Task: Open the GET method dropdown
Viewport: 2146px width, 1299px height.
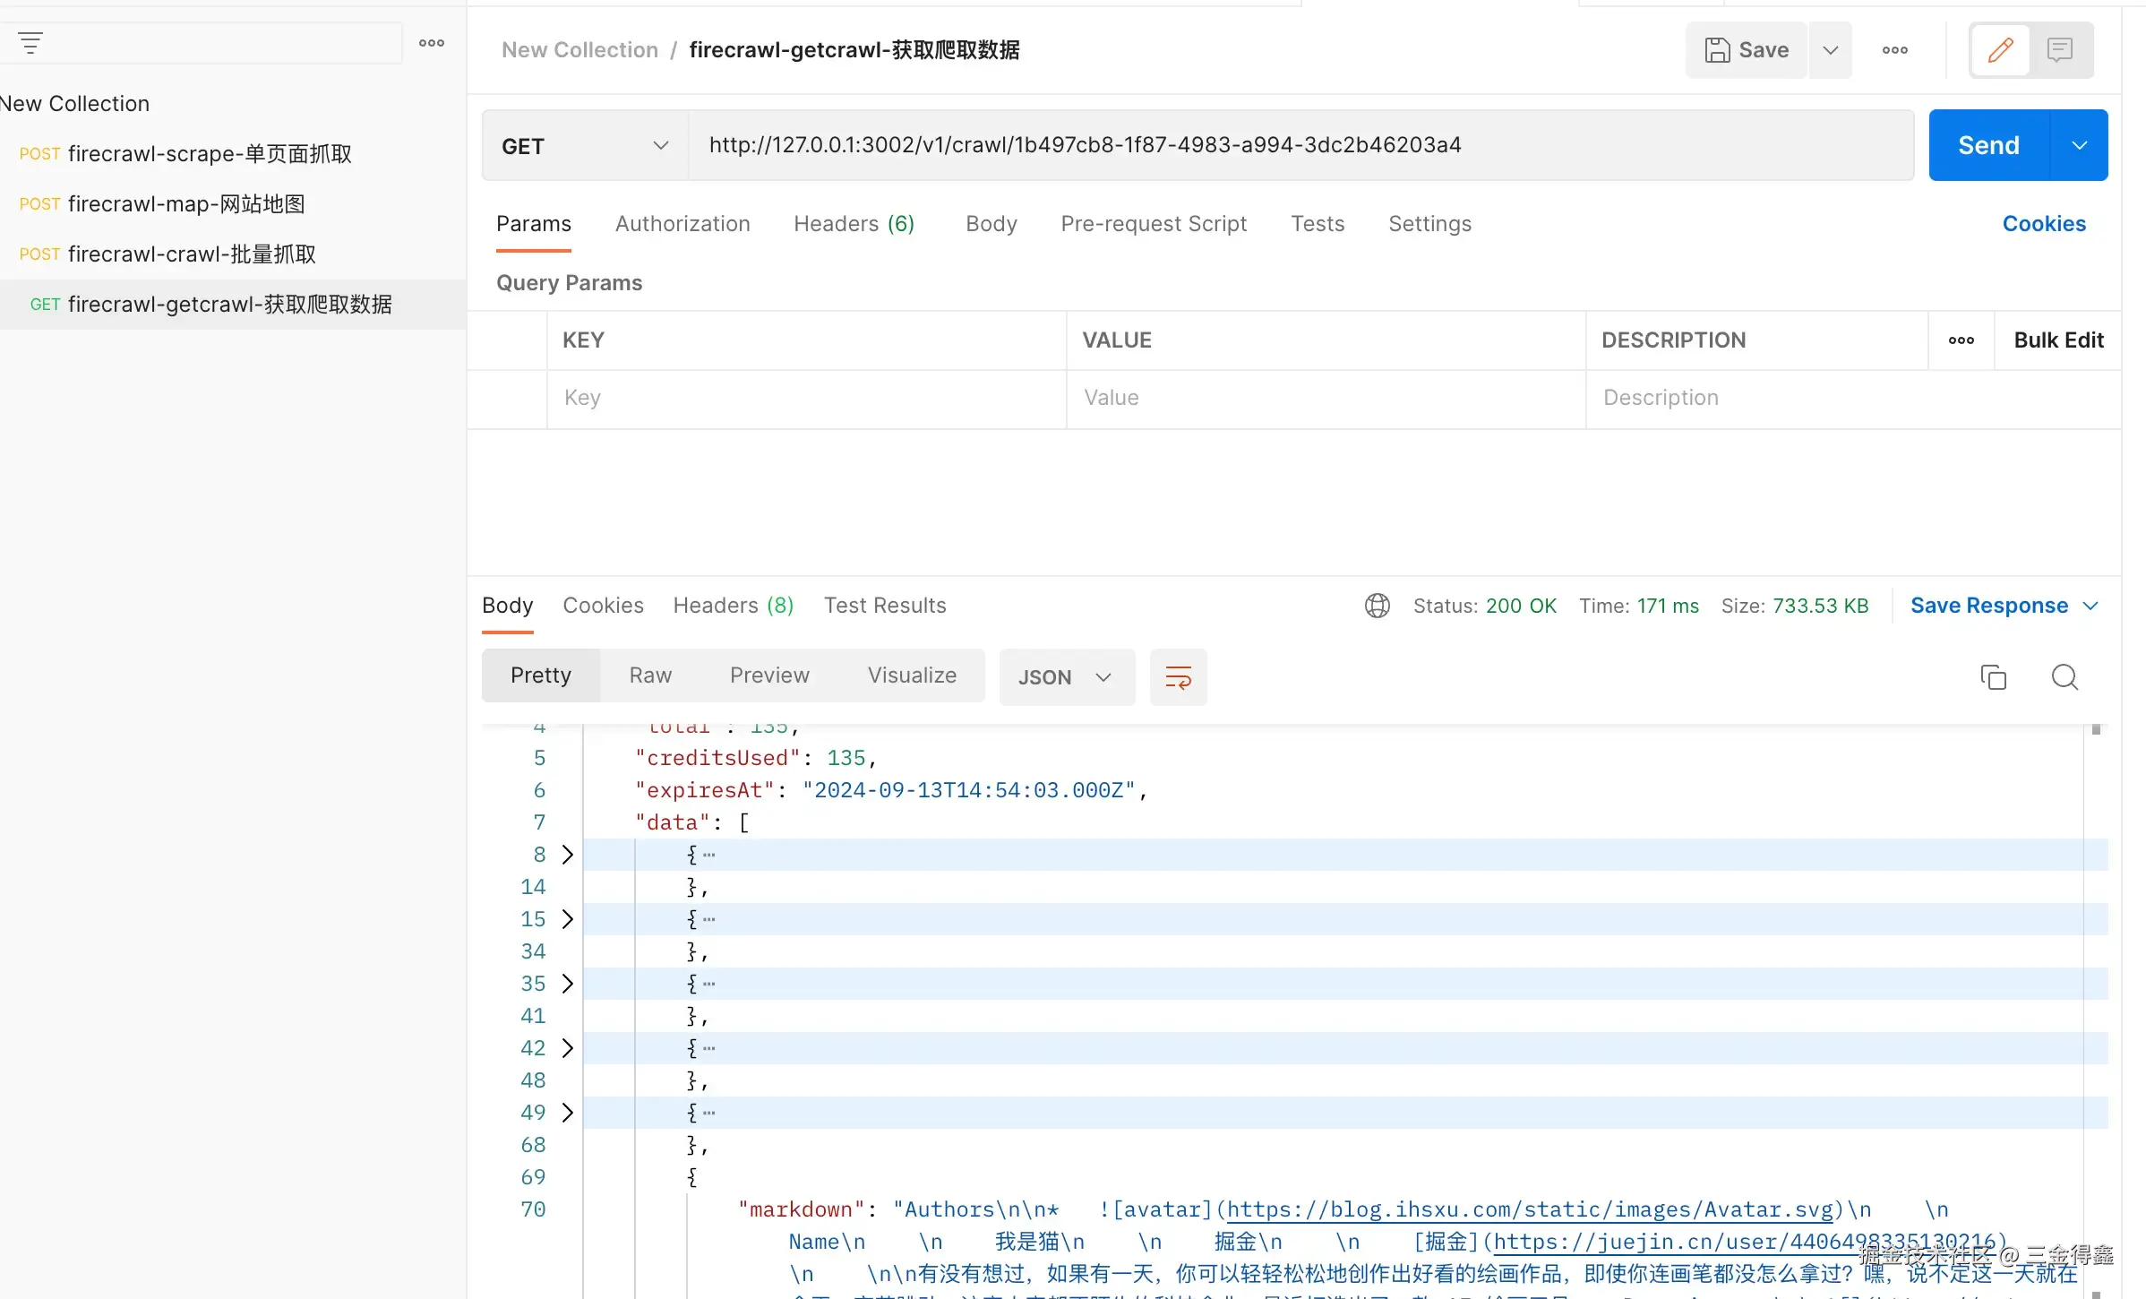Action: point(585,146)
